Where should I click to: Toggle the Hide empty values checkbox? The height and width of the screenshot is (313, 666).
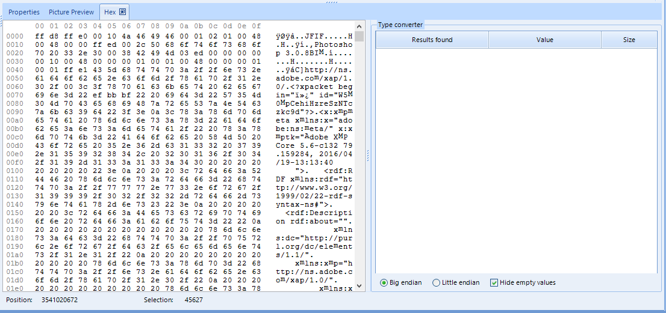click(494, 283)
